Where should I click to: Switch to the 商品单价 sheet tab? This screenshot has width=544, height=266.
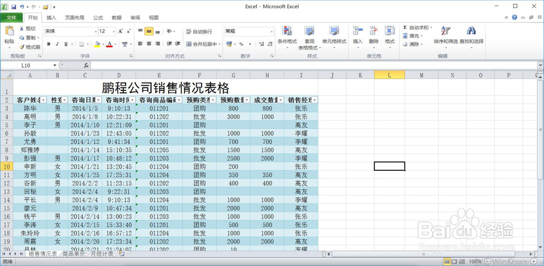pos(73,254)
